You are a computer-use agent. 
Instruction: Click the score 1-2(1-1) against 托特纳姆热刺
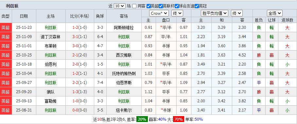coord(80,73)
